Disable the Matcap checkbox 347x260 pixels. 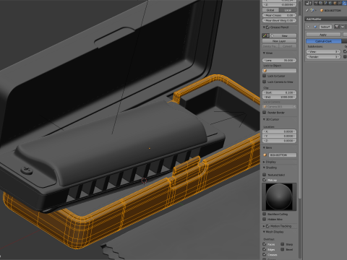point(265,180)
